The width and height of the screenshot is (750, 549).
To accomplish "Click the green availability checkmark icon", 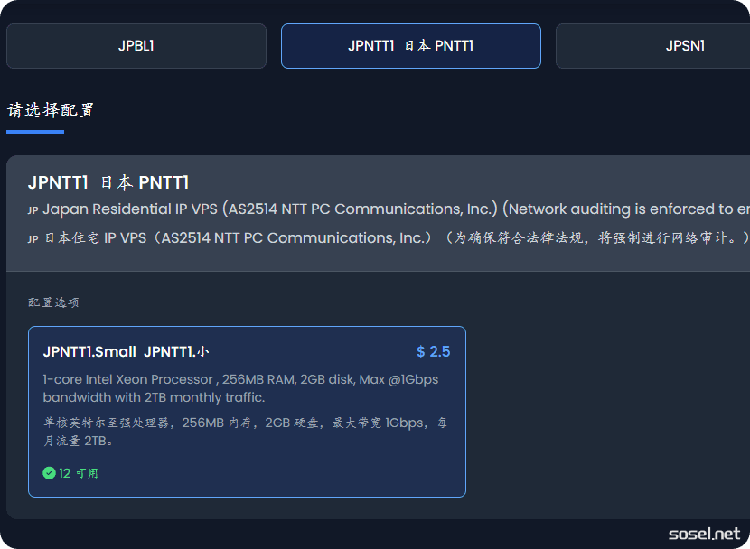I will (49, 472).
